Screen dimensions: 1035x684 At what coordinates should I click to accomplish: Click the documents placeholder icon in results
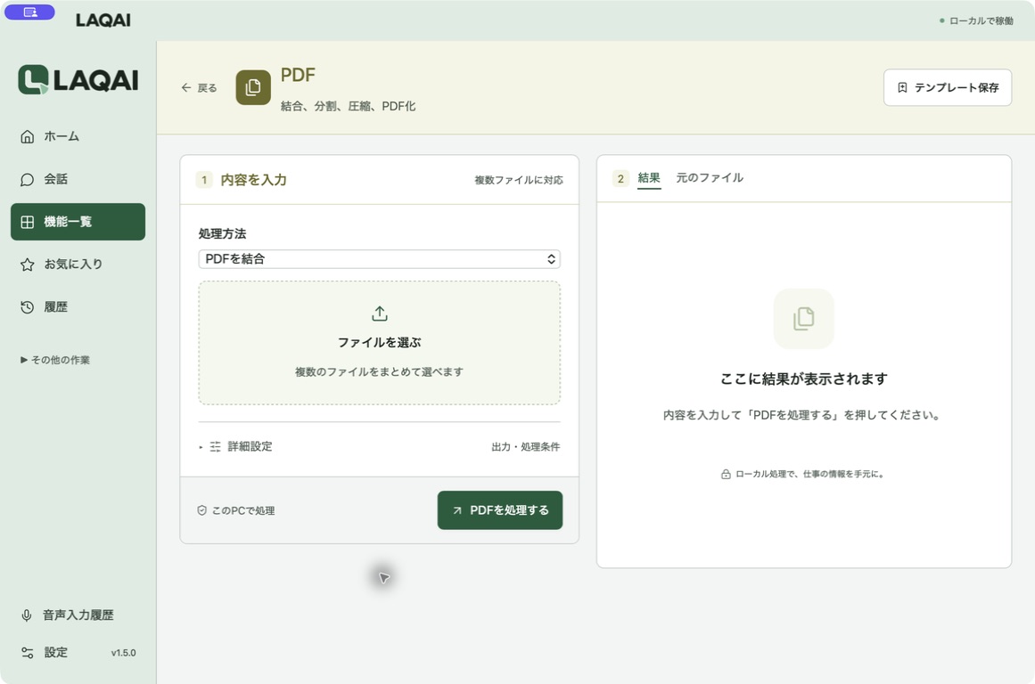pos(803,319)
